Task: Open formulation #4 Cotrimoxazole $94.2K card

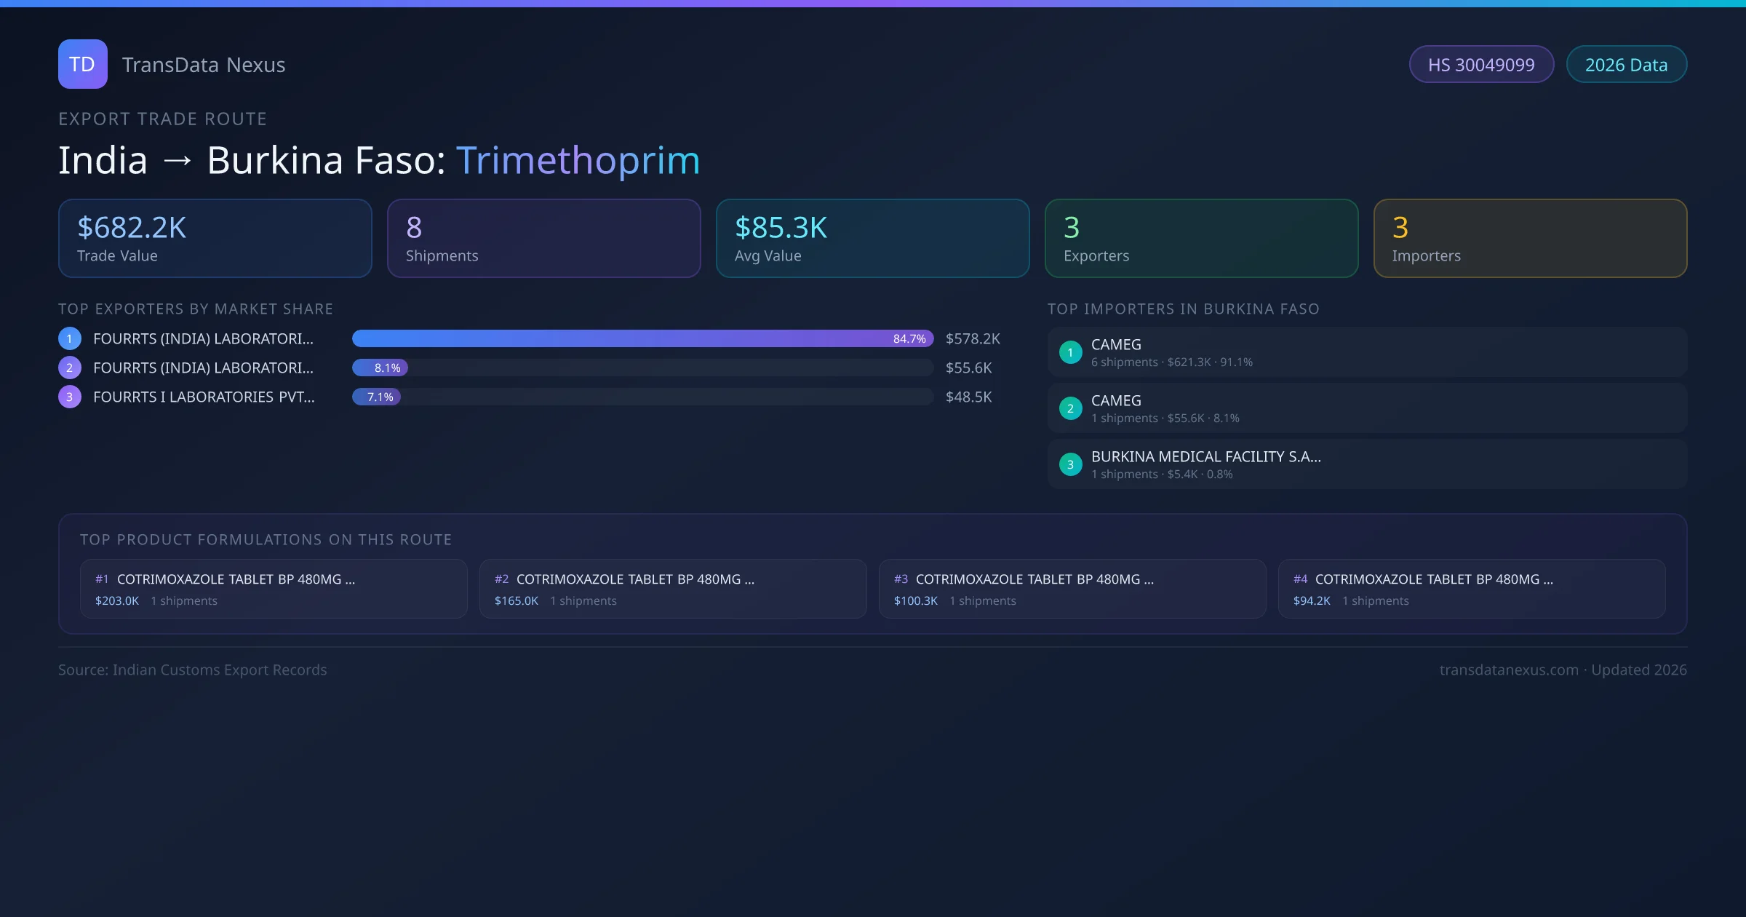Action: pyautogui.click(x=1471, y=589)
